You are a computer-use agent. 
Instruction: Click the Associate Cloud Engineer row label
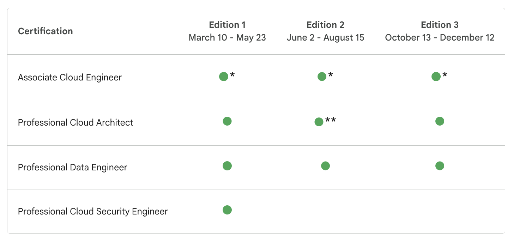pyautogui.click(x=70, y=78)
